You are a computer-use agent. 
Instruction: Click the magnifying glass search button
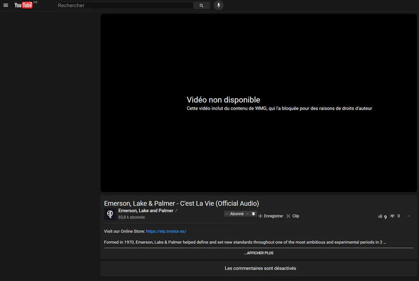(x=201, y=5)
